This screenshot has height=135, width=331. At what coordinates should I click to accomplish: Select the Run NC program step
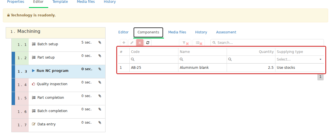(58, 72)
